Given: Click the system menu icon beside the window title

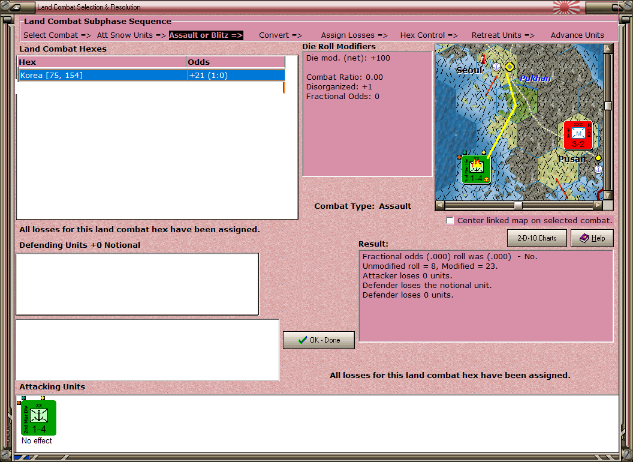Looking at the screenshot, I should pos(16,7).
